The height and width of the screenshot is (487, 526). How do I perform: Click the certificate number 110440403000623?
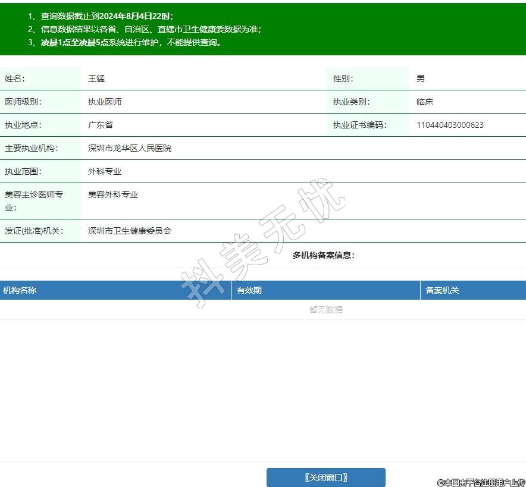(450, 125)
